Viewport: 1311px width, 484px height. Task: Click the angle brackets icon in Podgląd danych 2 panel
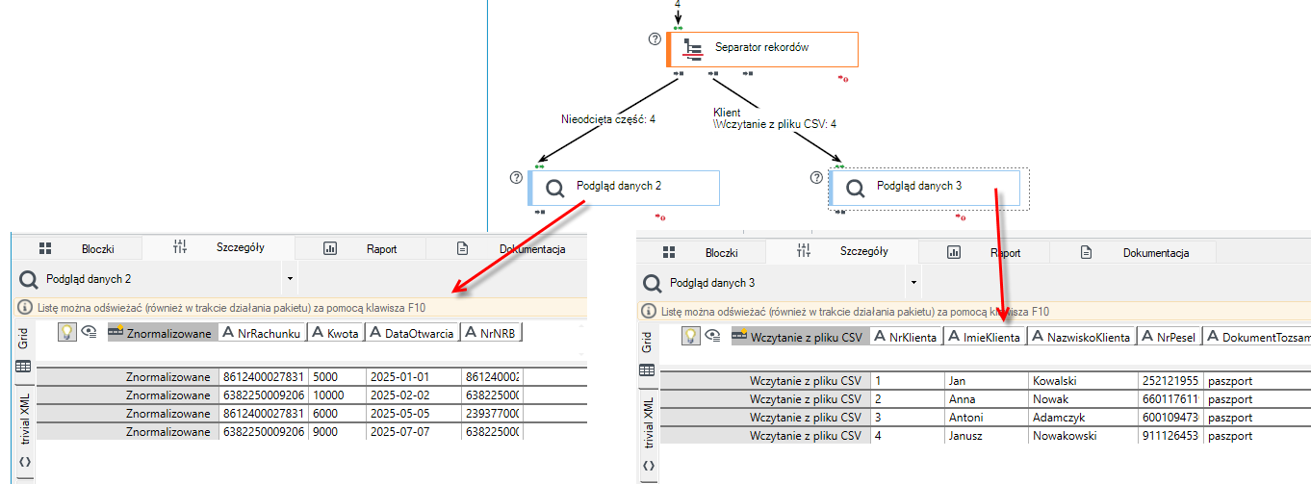(24, 462)
